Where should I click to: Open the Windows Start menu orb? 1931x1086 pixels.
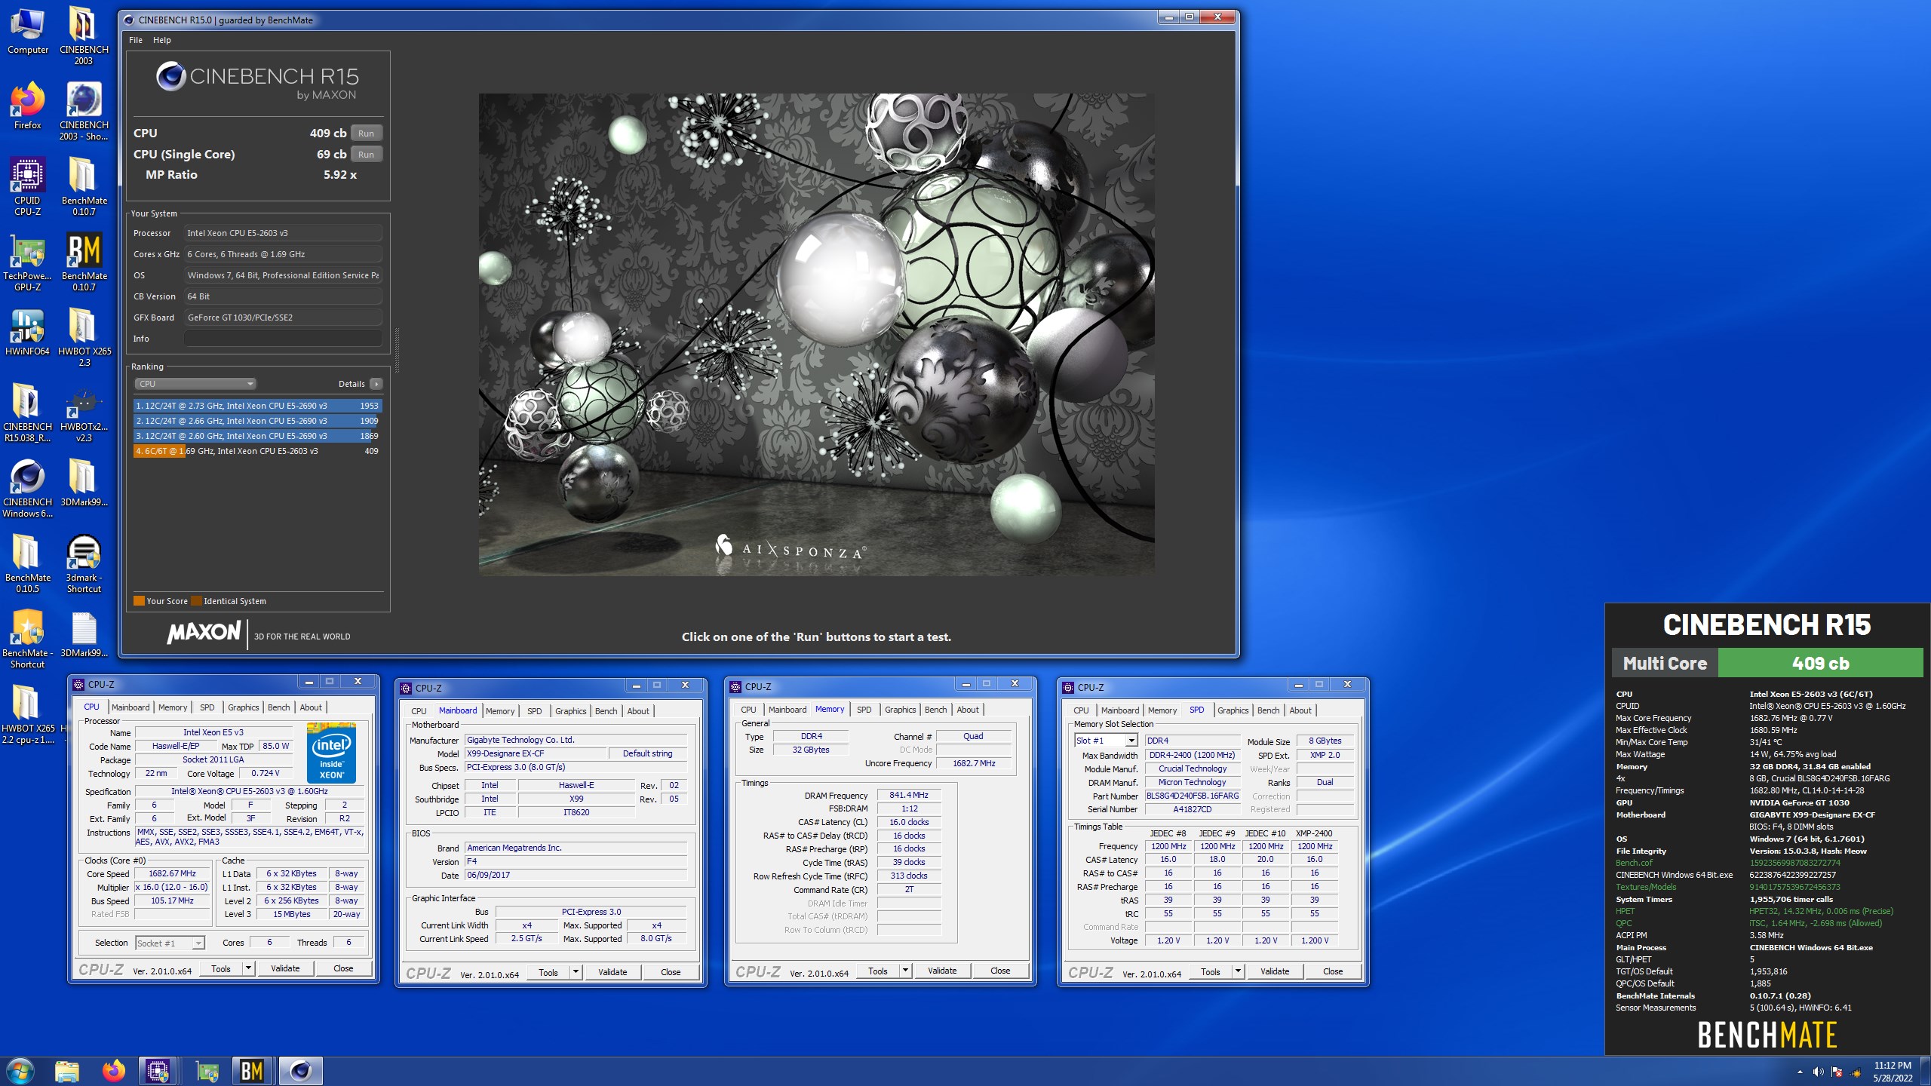click(20, 1071)
